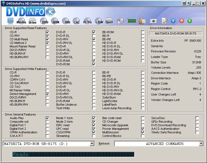Image resolution: width=207 pixels, height=163 pixels.
Task: Click the green dollar sign icon
Action: coord(190,21)
